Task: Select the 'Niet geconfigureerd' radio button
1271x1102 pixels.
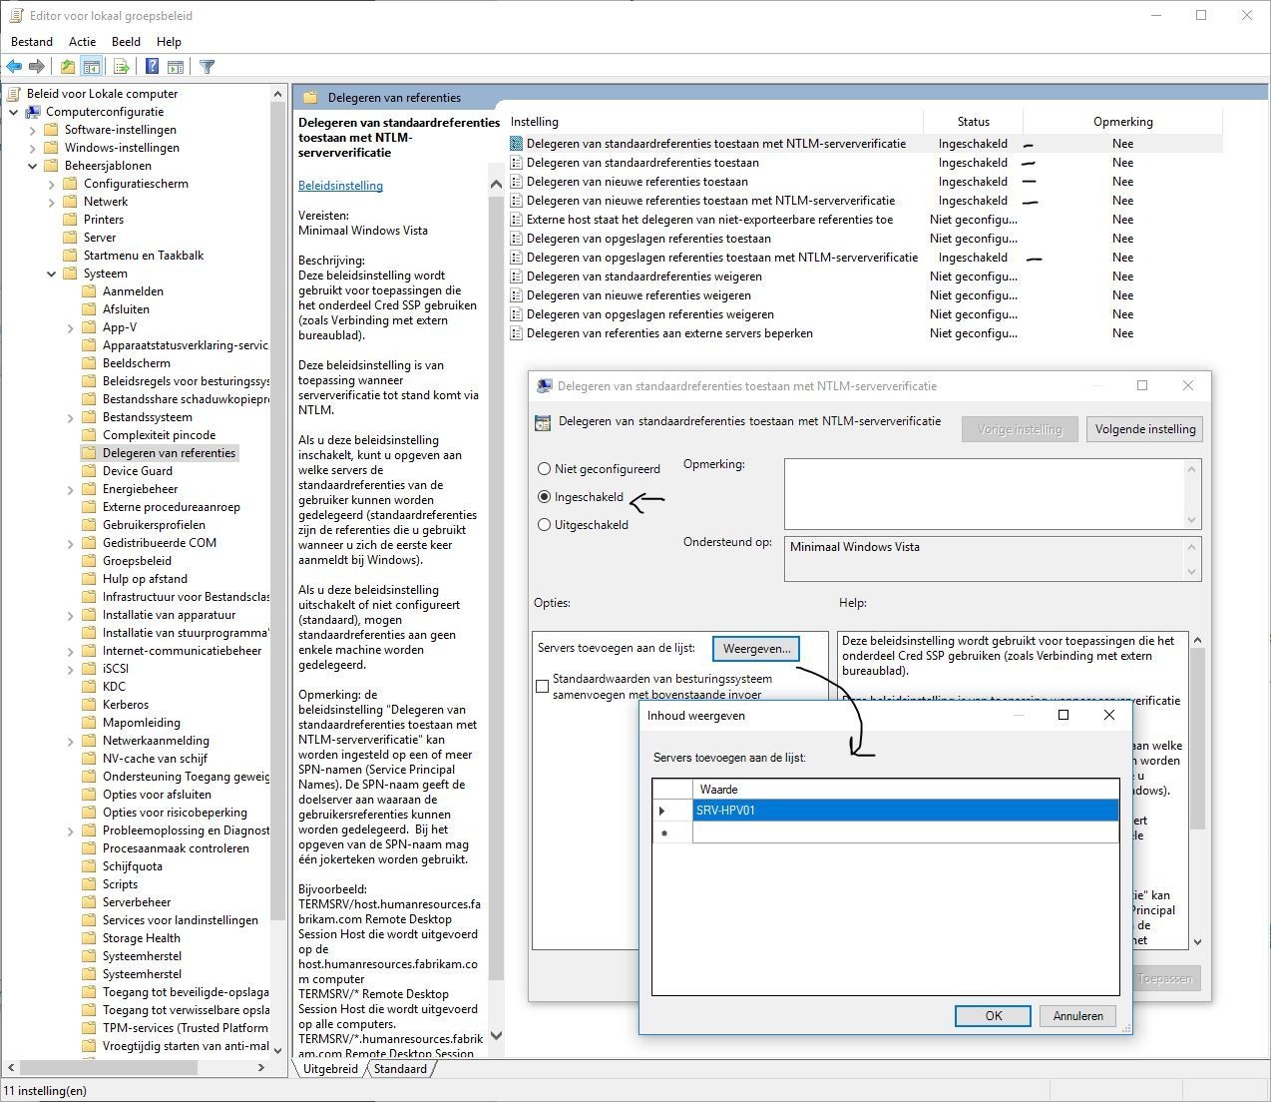Action: tap(544, 469)
